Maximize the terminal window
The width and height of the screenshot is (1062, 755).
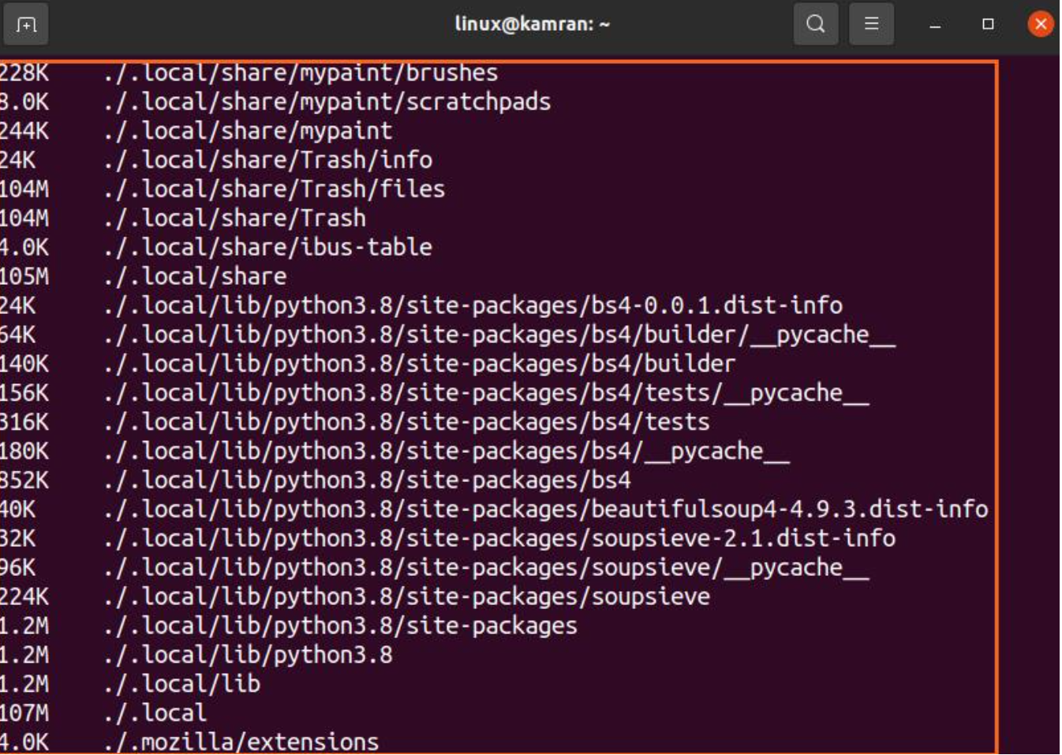pyautogui.click(x=988, y=24)
